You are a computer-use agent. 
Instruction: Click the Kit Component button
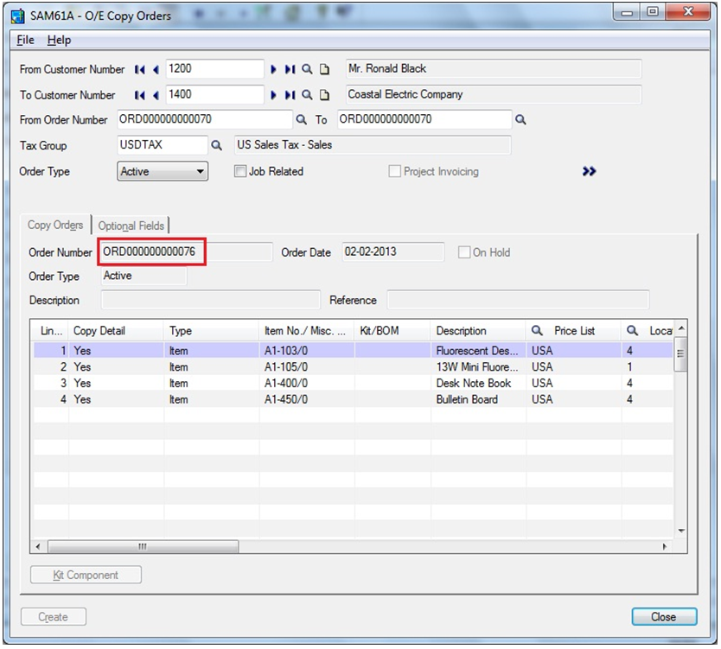86,575
